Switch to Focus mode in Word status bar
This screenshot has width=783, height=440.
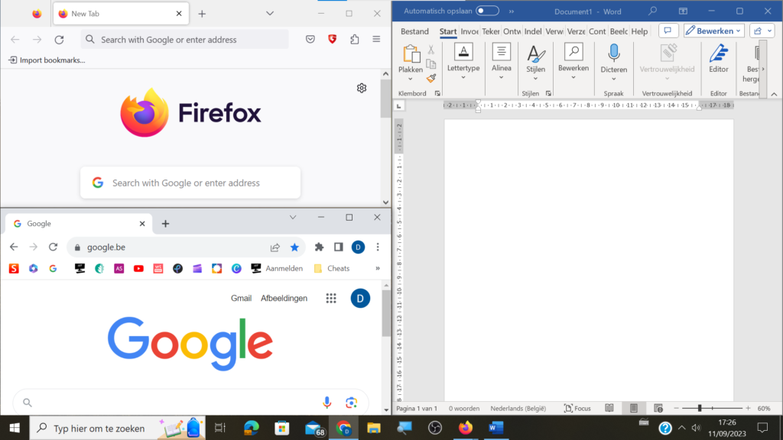[x=577, y=408]
